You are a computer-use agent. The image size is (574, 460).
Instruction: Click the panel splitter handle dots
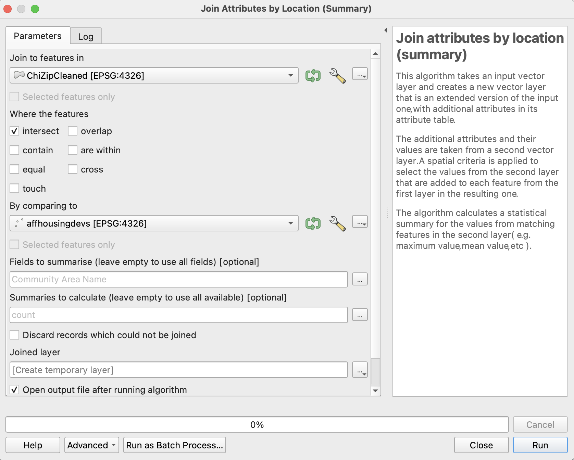click(387, 212)
